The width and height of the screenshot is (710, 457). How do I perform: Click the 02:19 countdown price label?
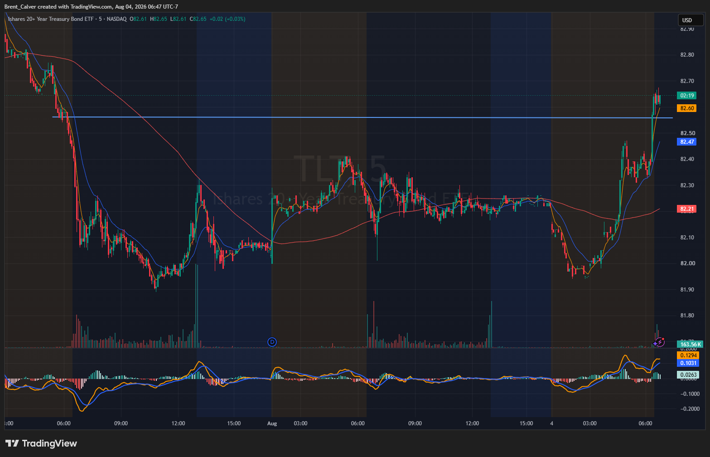(x=686, y=96)
